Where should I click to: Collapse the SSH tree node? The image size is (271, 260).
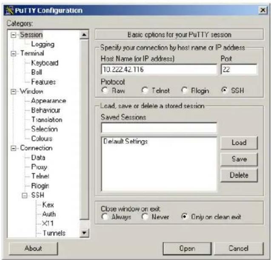pos(25,196)
